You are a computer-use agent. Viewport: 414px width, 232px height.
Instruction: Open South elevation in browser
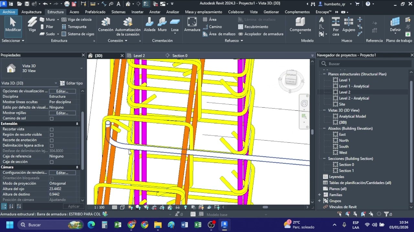click(343, 147)
